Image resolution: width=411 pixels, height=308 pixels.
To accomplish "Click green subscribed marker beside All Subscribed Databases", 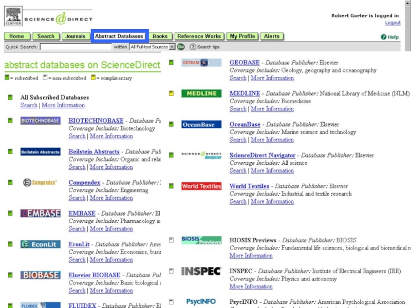I will [x=10, y=98].
